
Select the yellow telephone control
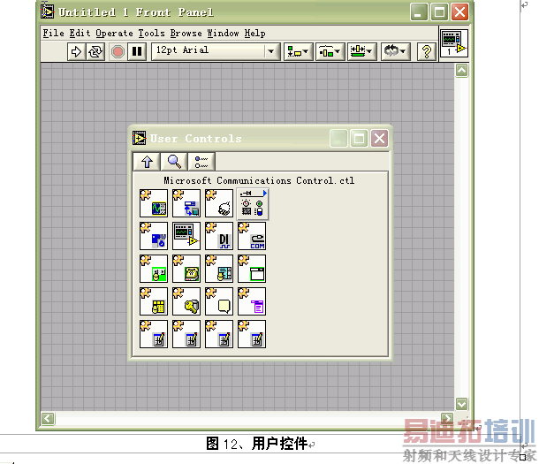click(186, 269)
